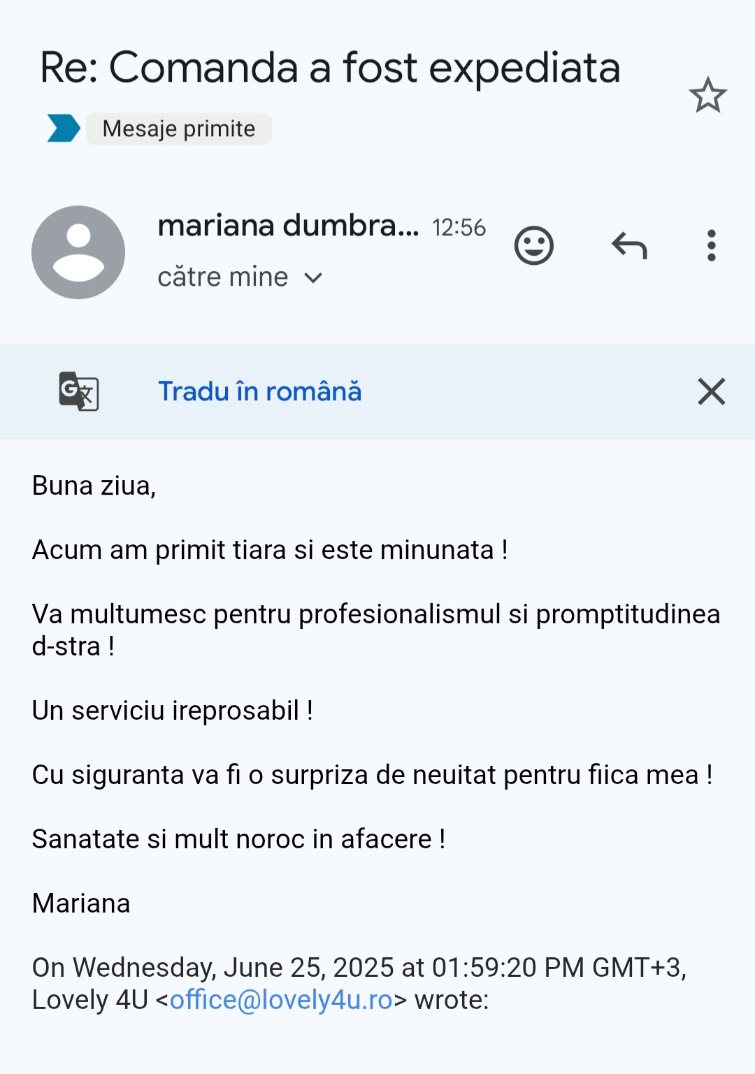Tap the blue importance marker arrow
755x1074 pixels.
64,128
